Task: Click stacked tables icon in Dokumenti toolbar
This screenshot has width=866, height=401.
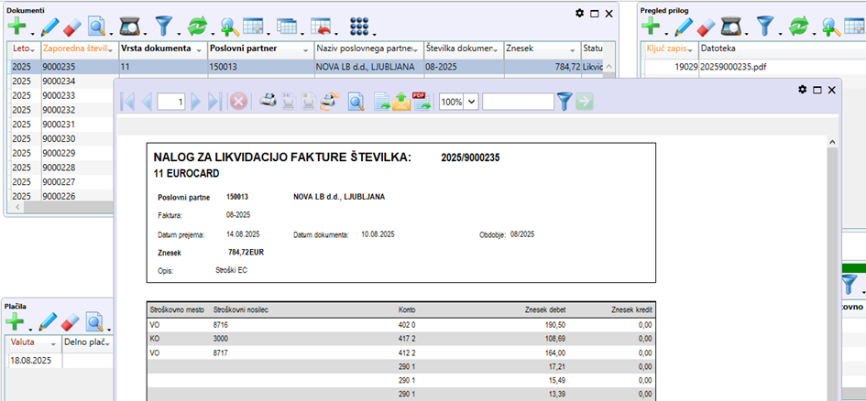Action: coord(287,26)
